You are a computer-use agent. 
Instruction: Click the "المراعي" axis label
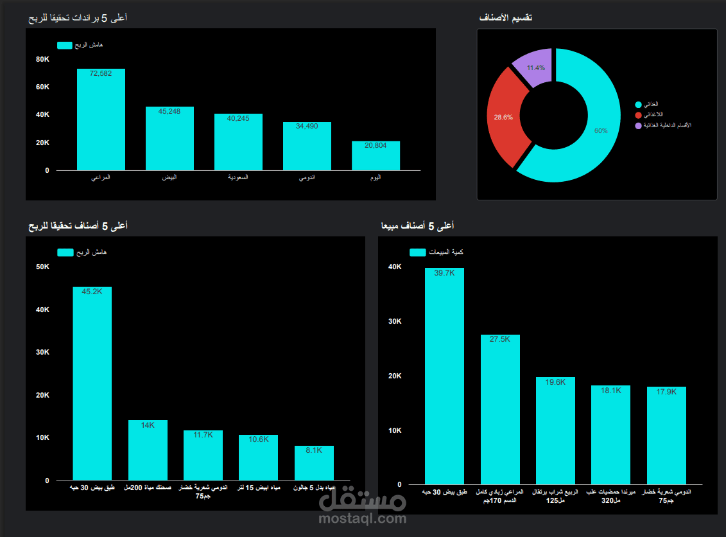point(101,177)
